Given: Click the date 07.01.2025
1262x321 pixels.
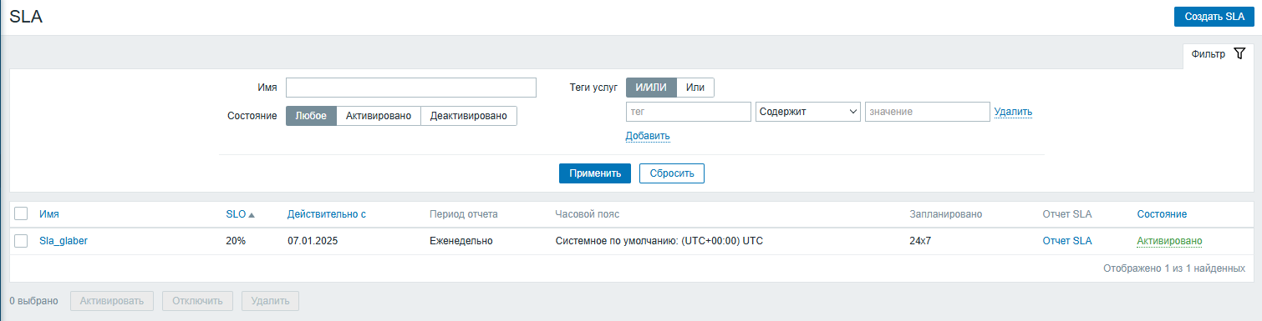Looking at the screenshot, I should (313, 241).
